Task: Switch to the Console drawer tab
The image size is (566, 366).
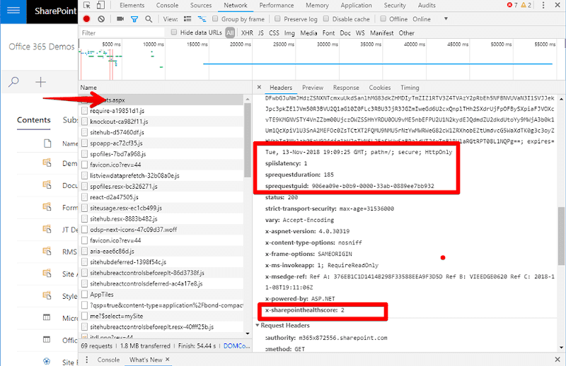Action: click(108, 360)
